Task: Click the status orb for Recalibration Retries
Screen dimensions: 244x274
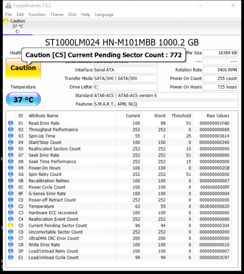Action: point(10,181)
